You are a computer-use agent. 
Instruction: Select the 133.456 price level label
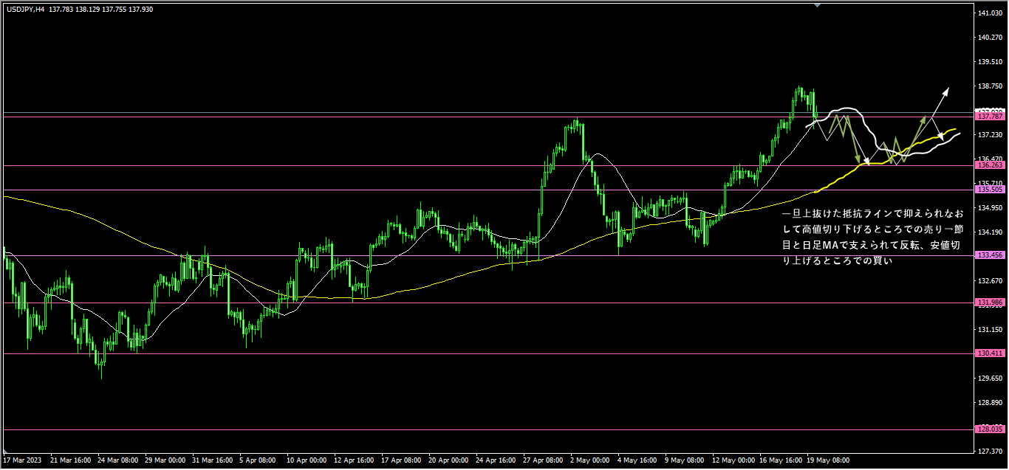pyautogui.click(x=989, y=255)
